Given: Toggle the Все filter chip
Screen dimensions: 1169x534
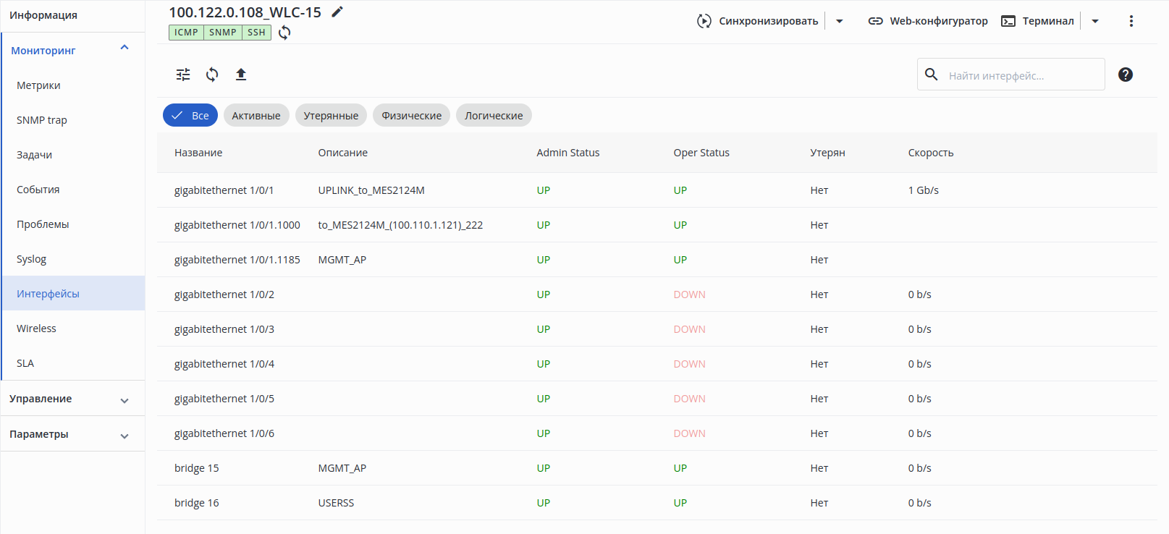Looking at the screenshot, I should (190, 115).
